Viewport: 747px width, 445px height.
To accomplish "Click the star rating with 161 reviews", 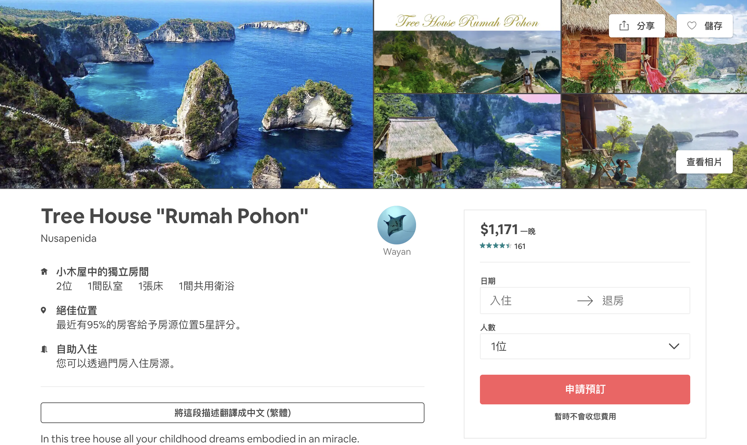I will [x=503, y=246].
